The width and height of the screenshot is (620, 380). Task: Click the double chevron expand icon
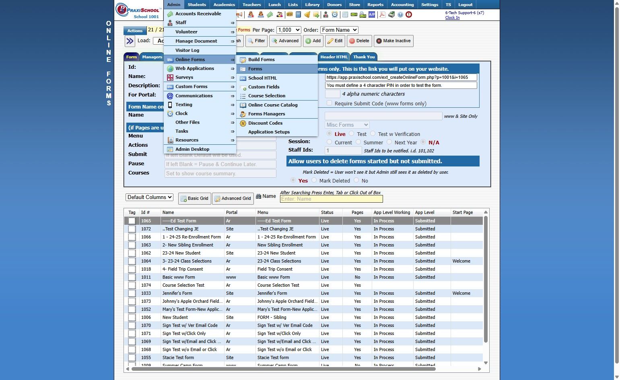[x=130, y=41]
